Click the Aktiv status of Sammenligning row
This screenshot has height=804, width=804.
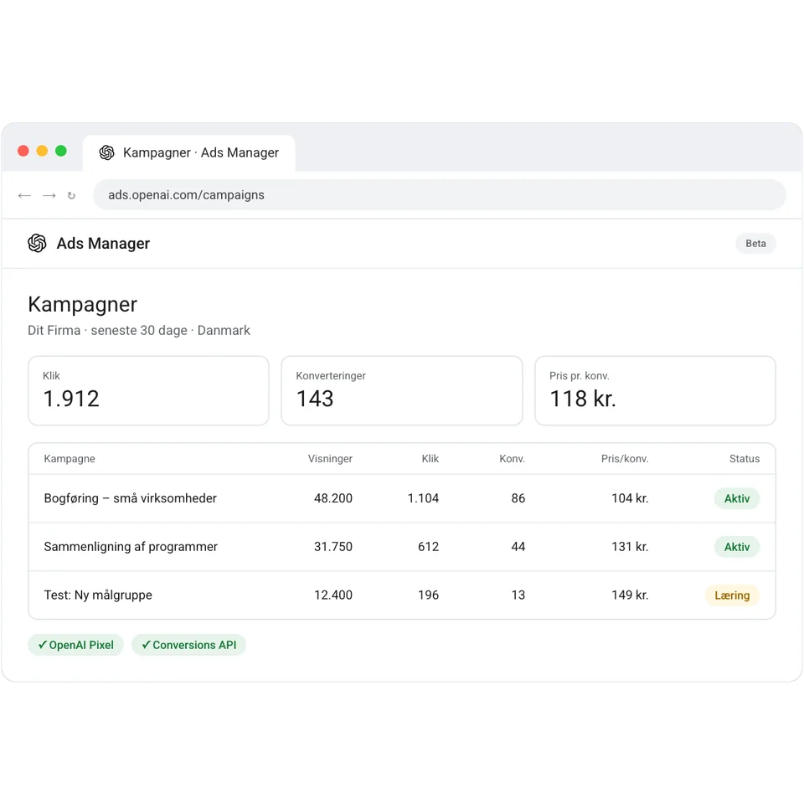click(x=737, y=547)
